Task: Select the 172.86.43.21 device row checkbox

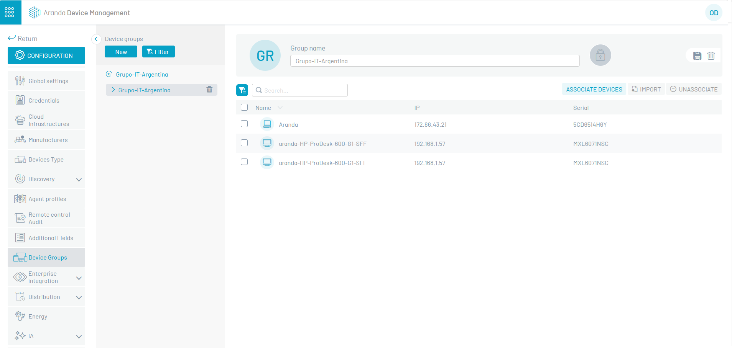Action: coord(244,124)
